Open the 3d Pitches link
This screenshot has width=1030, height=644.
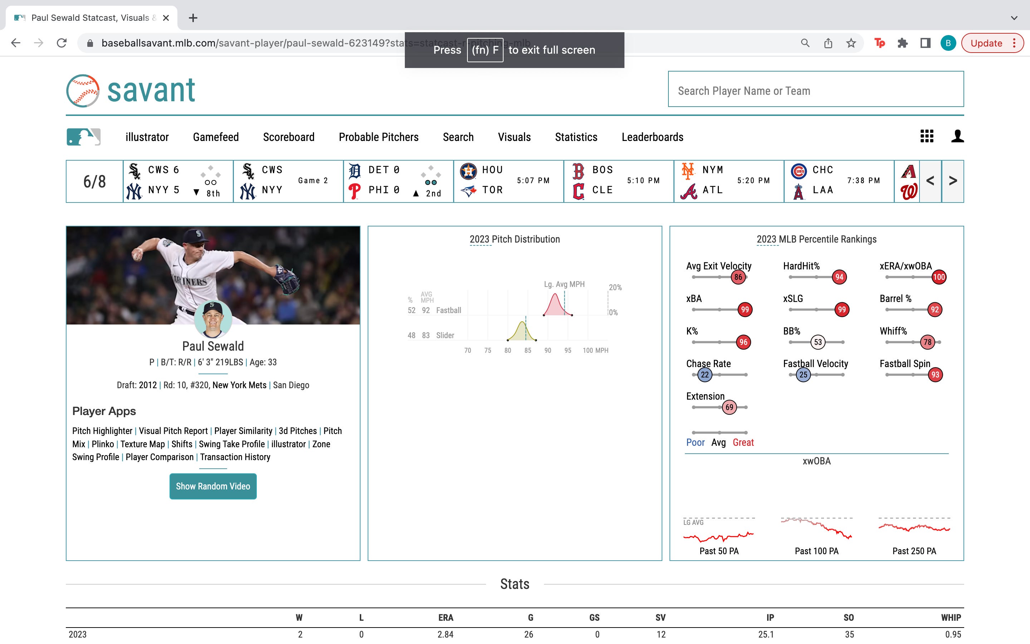point(298,431)
